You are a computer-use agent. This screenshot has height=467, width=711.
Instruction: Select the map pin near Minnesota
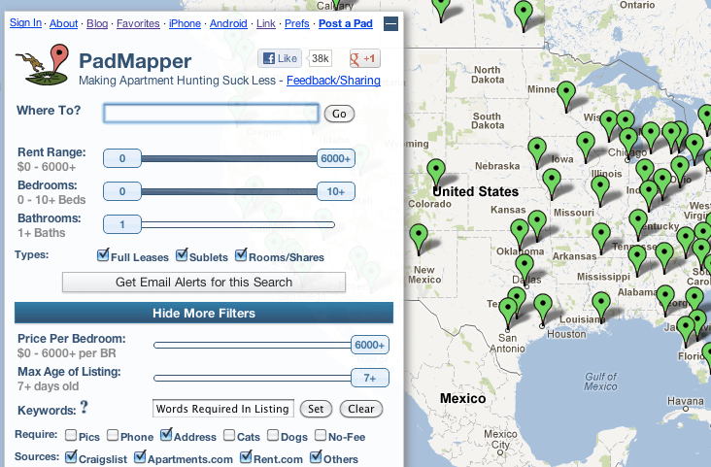(566, 94)
